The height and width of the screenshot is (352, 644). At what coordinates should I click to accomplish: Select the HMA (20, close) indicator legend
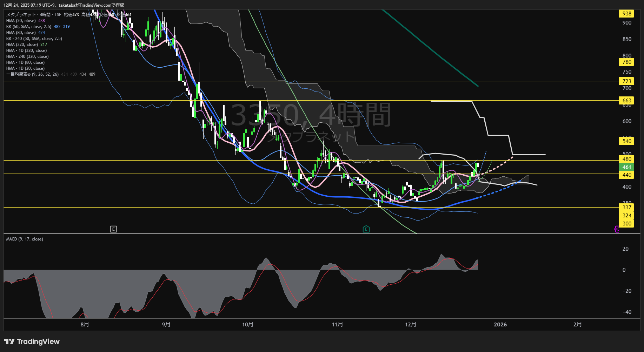coord(21,21)
